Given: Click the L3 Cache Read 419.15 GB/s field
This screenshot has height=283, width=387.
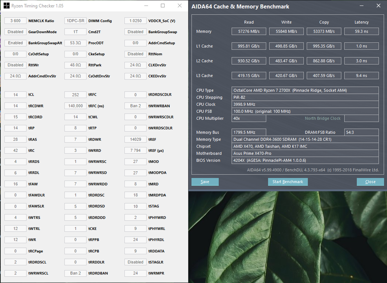Looking at the screenshot, I should tap(249, 75).
